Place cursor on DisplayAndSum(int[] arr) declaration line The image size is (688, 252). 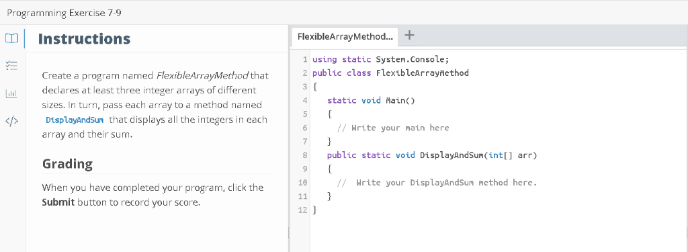432,155
